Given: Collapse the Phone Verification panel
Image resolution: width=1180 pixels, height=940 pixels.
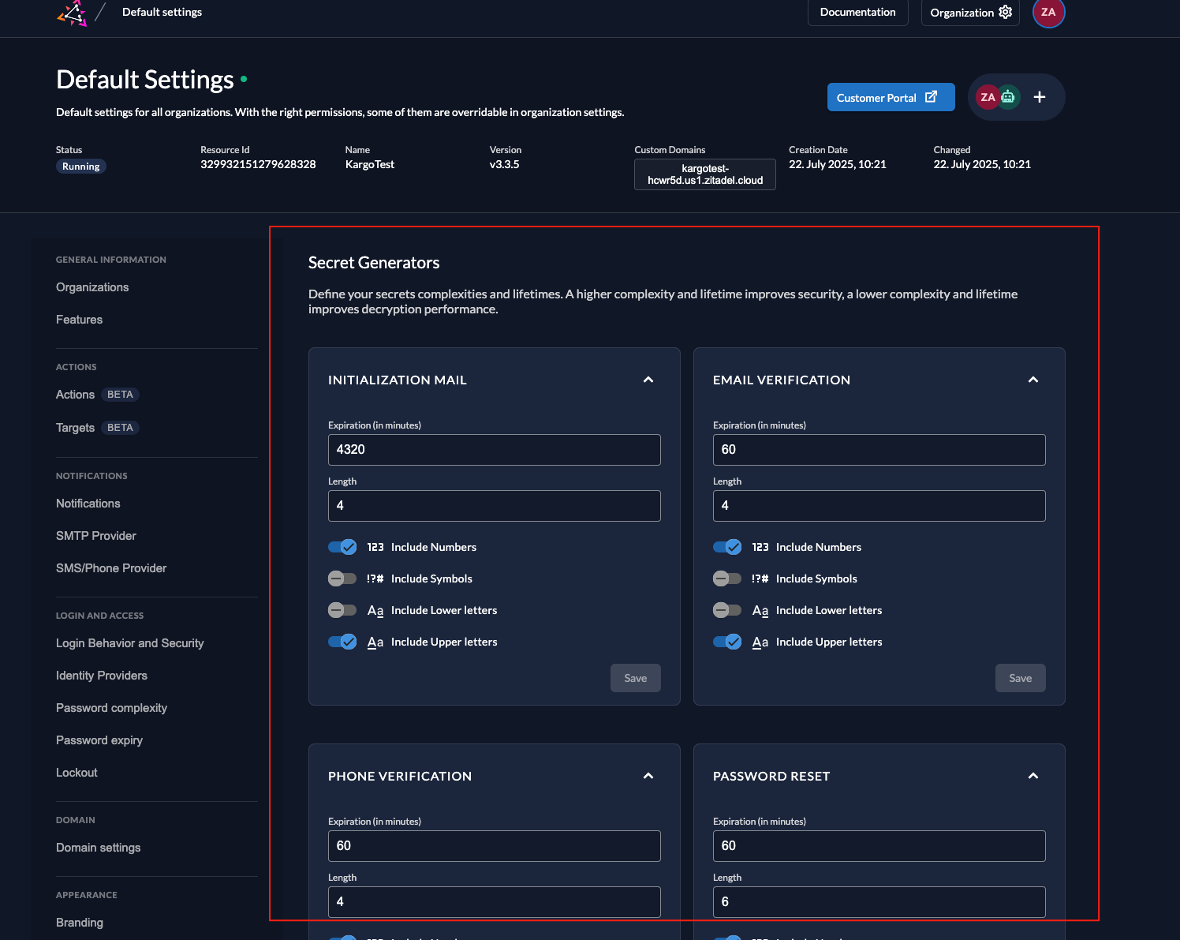Looking at the screenshot, I should click(x=648, y=776).
